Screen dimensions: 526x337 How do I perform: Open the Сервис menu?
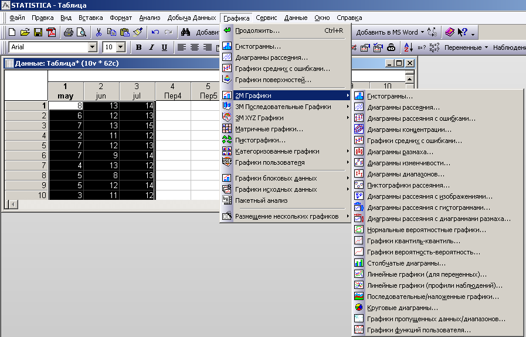point(266,18)
